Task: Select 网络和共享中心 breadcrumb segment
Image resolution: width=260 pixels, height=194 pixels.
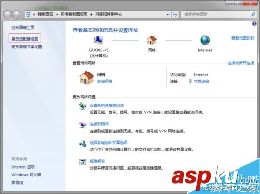Action: 109,14
